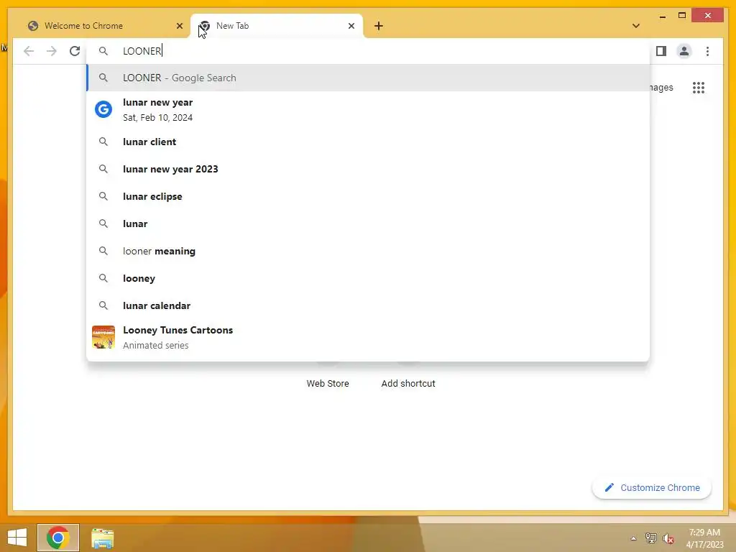Maximize the Chrome window
Viewport: 736px width, 552px height.
pos(682,16)
